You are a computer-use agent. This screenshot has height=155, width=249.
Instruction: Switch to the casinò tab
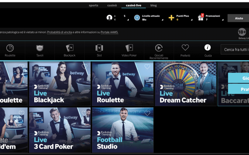(112, 5)
